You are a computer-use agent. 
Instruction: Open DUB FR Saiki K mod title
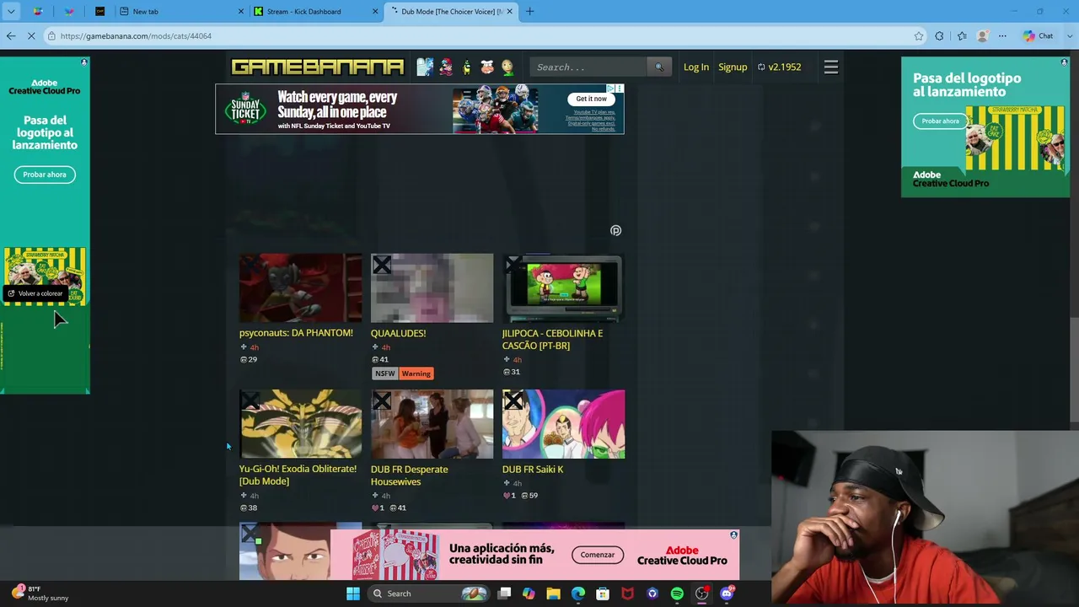[x=533, y=470]
